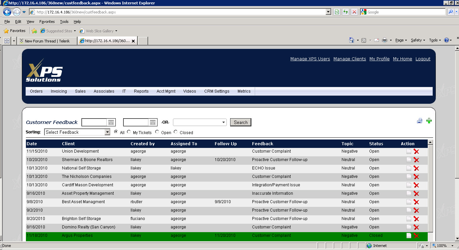Select the All radio button
The width and height of the screenshot is (459, 250).
click(x=116, y=132)
